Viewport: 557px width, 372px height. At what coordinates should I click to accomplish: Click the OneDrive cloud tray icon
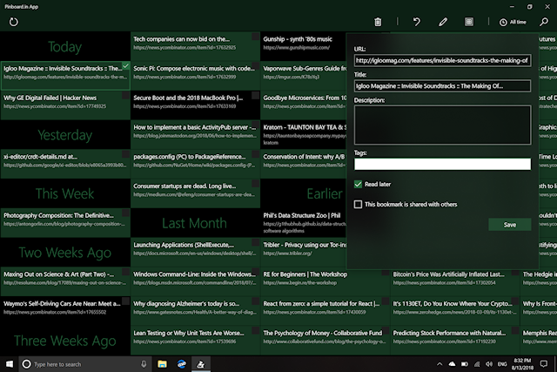pyautogui.click(x=452, y=364)
